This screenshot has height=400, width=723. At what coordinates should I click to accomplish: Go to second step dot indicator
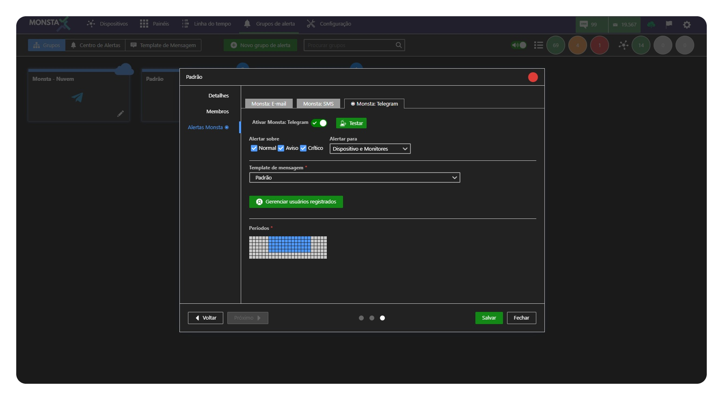[372, 318]
